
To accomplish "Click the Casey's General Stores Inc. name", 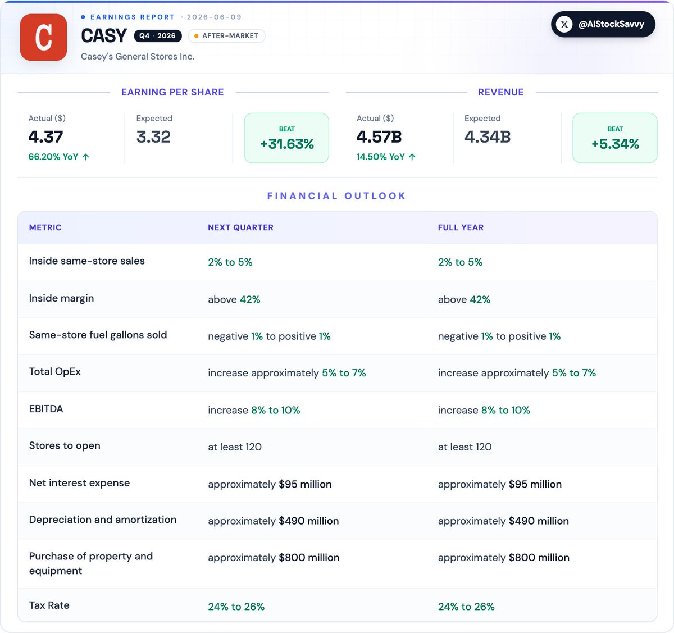I will tap(138, 56).
